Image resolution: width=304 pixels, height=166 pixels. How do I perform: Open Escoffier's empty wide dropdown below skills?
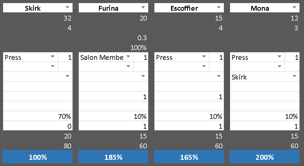219,77
